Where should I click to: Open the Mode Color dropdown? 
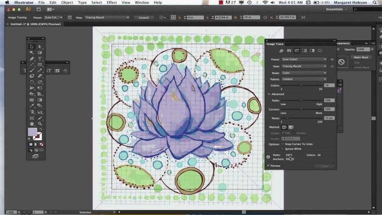point(304,73)
